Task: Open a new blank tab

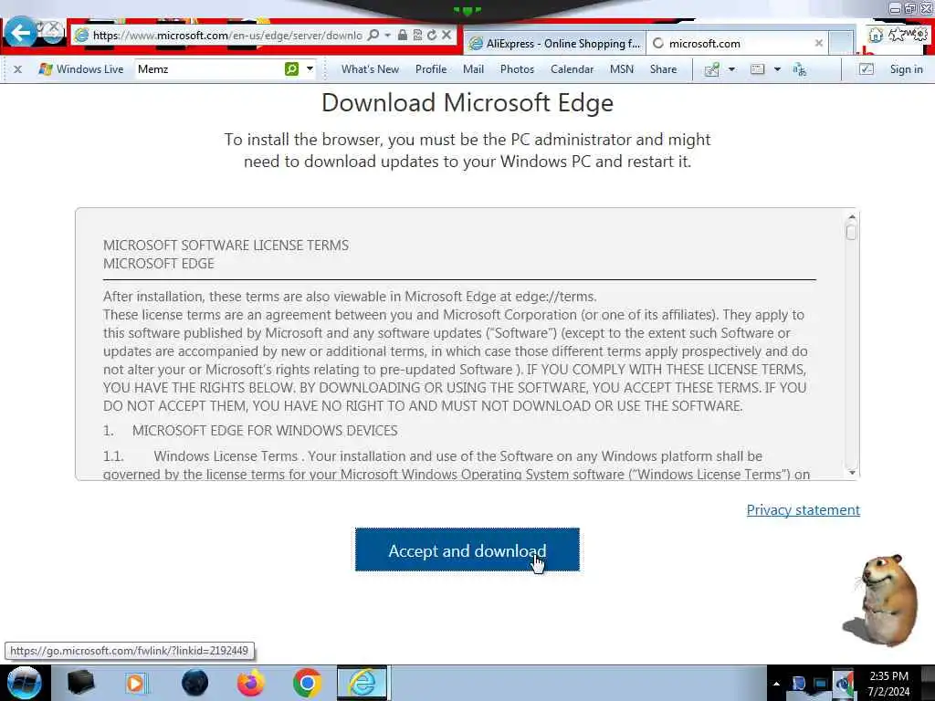Action: (x=841, y=43)
